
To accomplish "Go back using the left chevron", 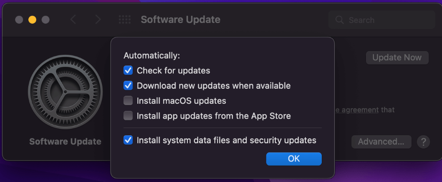I will (73, 20).
